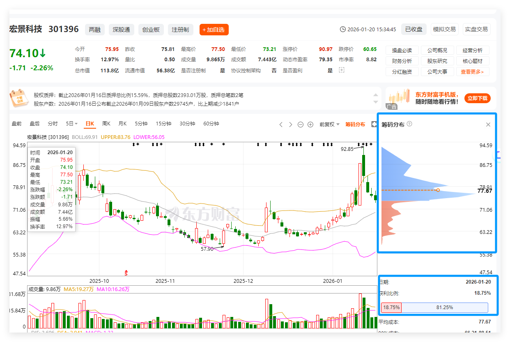This screenshot has width=510, height=342.
Task: Select 60分钟 interval
Action: pyautogui.click(x=211, y=123)
